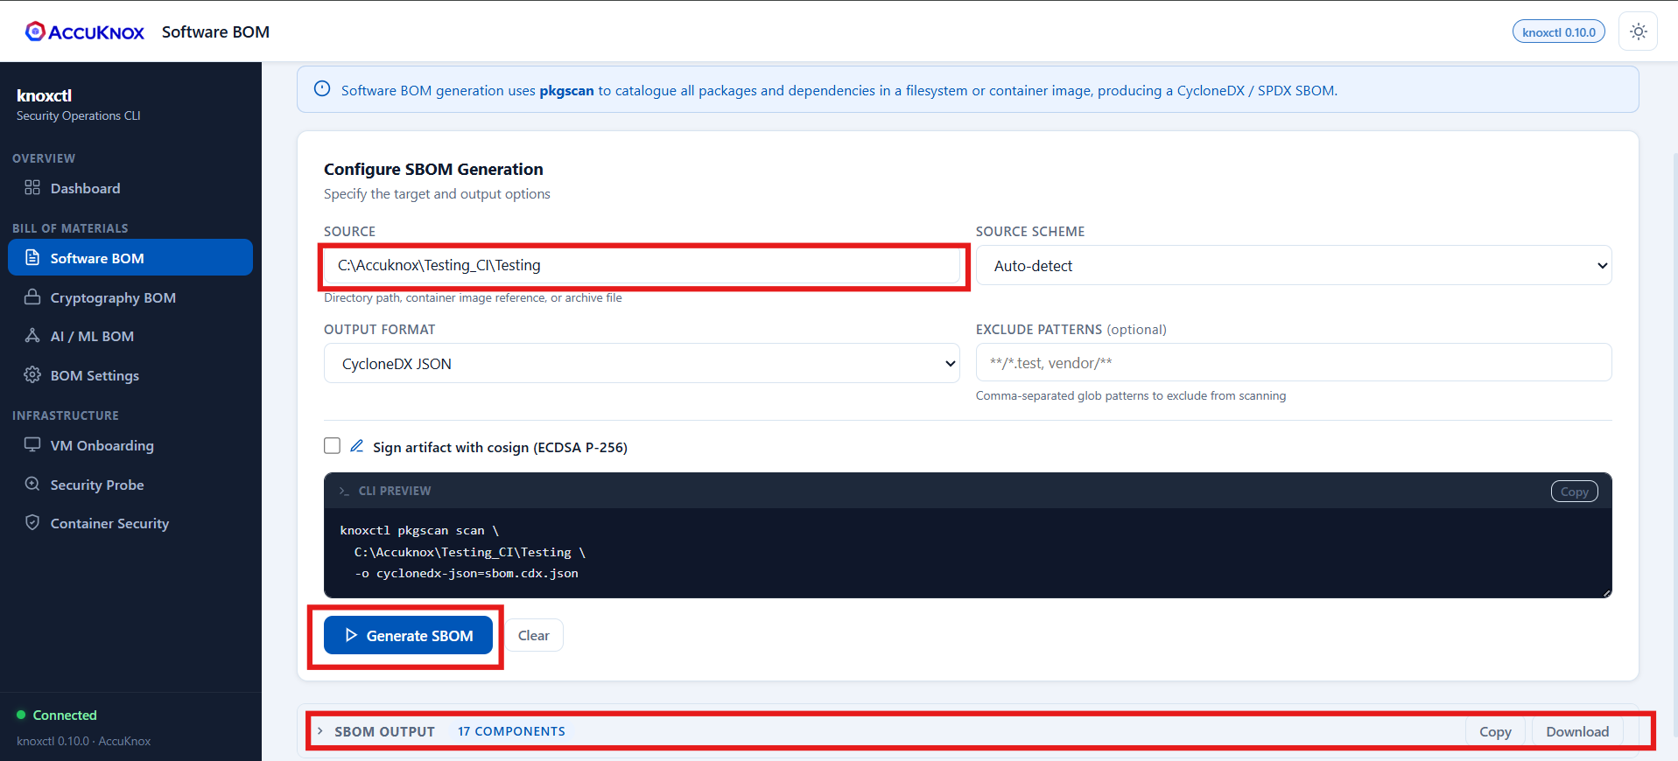Navigate to VM Onboarding
The image size is (1678, 761).
pyautogui.click(x=130, y=445)
